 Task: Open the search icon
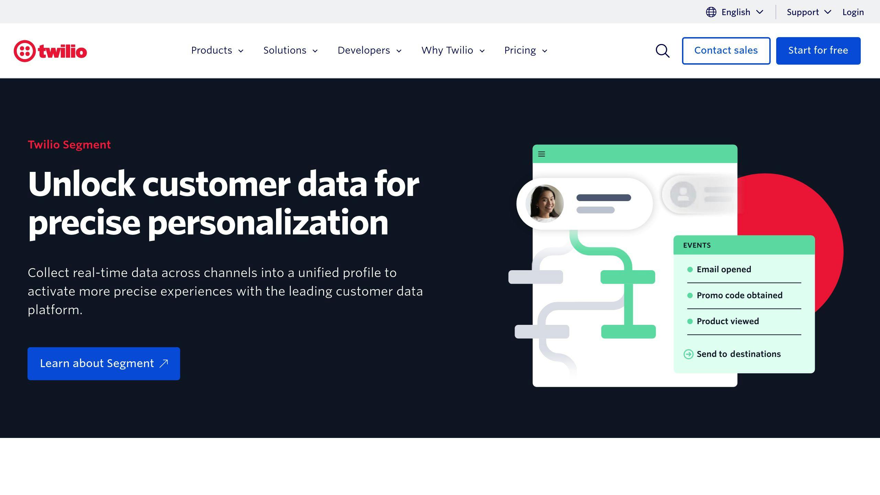pyautogui.click(x=663, y=51)
